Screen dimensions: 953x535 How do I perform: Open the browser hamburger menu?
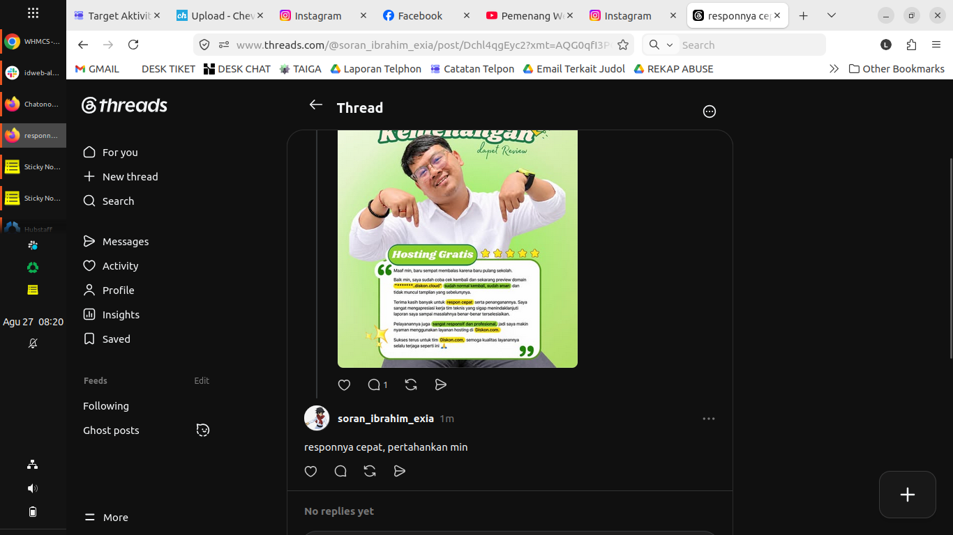936,45
